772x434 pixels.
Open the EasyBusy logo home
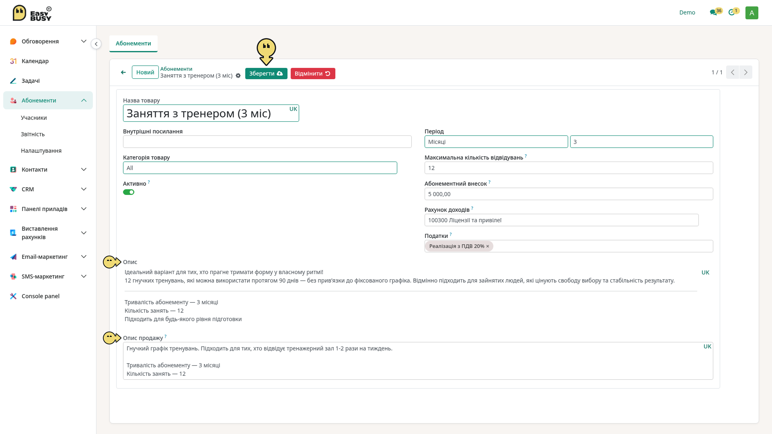32,13
